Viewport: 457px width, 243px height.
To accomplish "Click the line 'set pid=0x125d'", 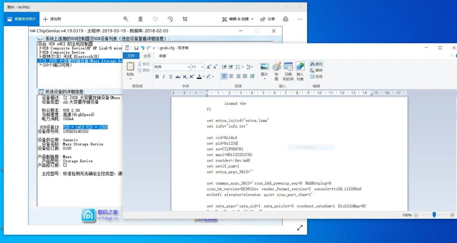I will pos(222,143).
